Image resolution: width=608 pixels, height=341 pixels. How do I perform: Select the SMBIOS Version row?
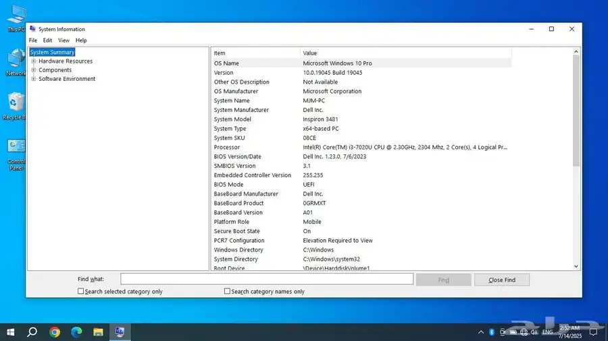[361, 166]
